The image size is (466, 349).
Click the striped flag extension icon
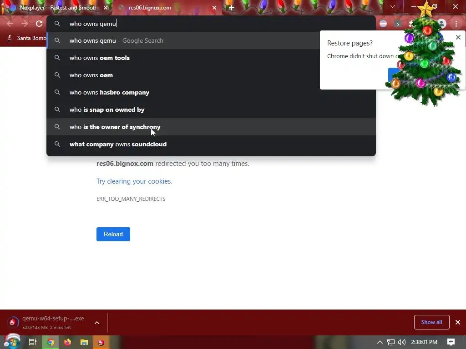tap(383, 24)
